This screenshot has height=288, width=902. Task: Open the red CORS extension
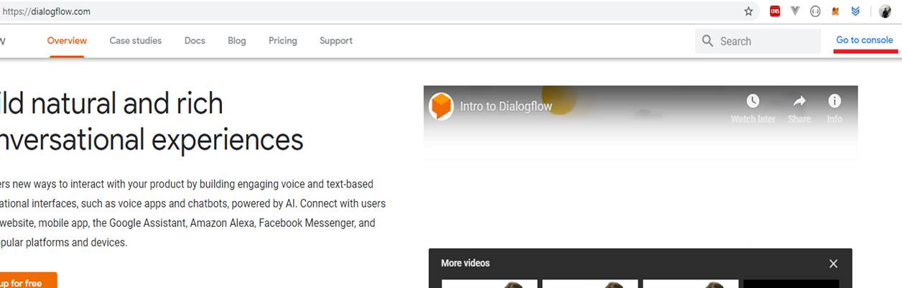coord(775,11)
